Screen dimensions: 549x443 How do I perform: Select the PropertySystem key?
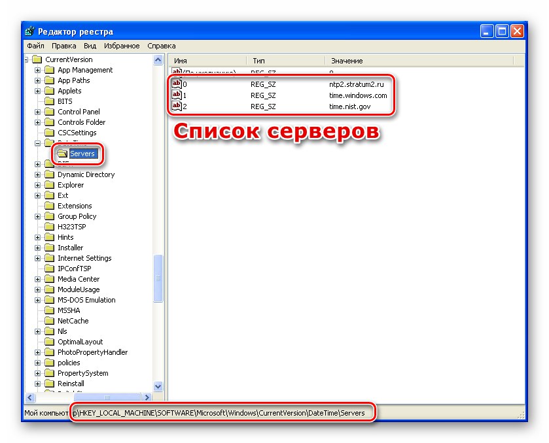[82, 374]
